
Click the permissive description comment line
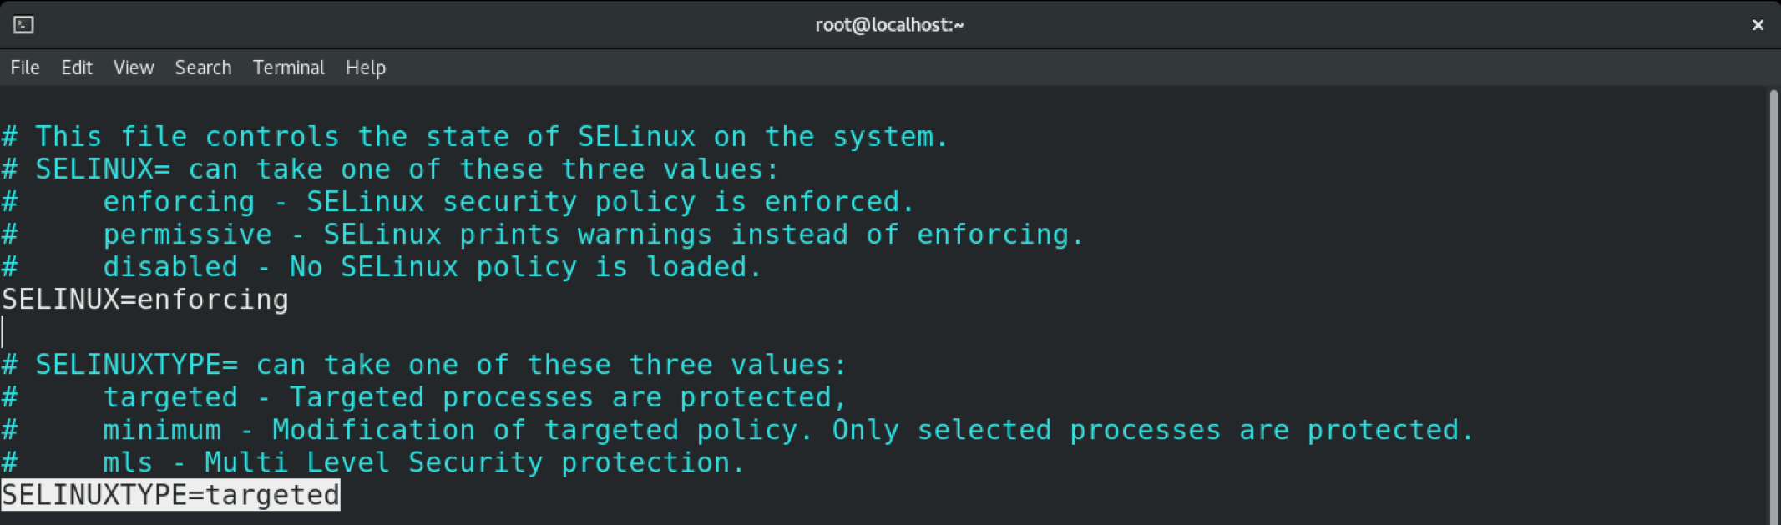(x=543, y=234)
